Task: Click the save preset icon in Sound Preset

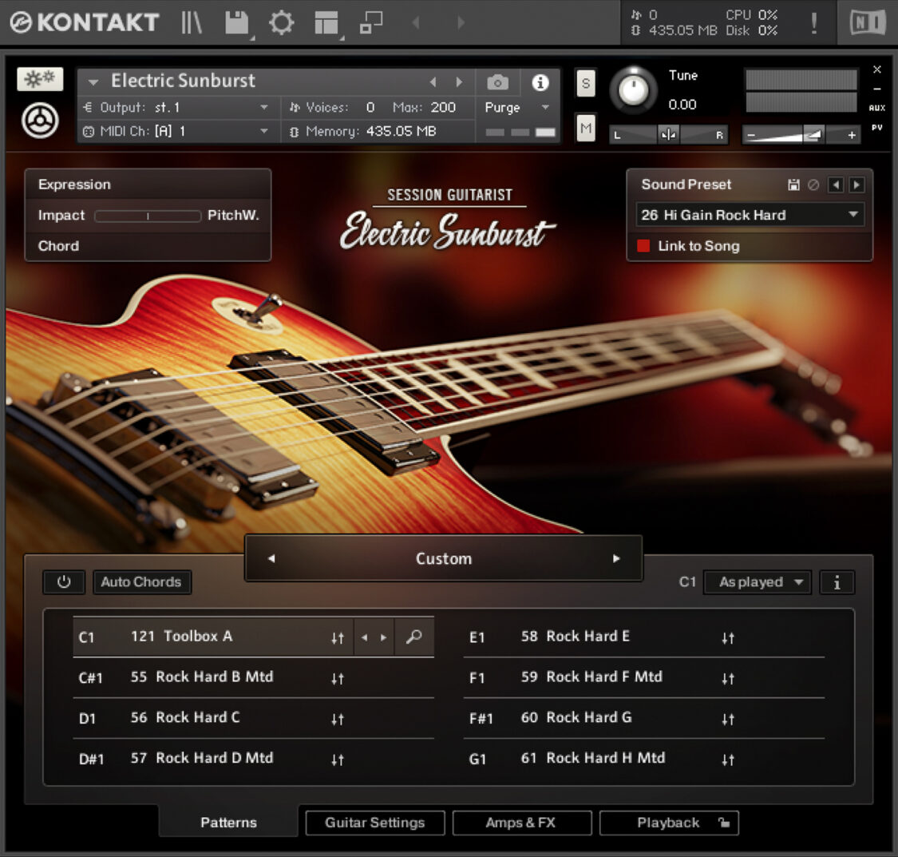Action: pos(793,184)
